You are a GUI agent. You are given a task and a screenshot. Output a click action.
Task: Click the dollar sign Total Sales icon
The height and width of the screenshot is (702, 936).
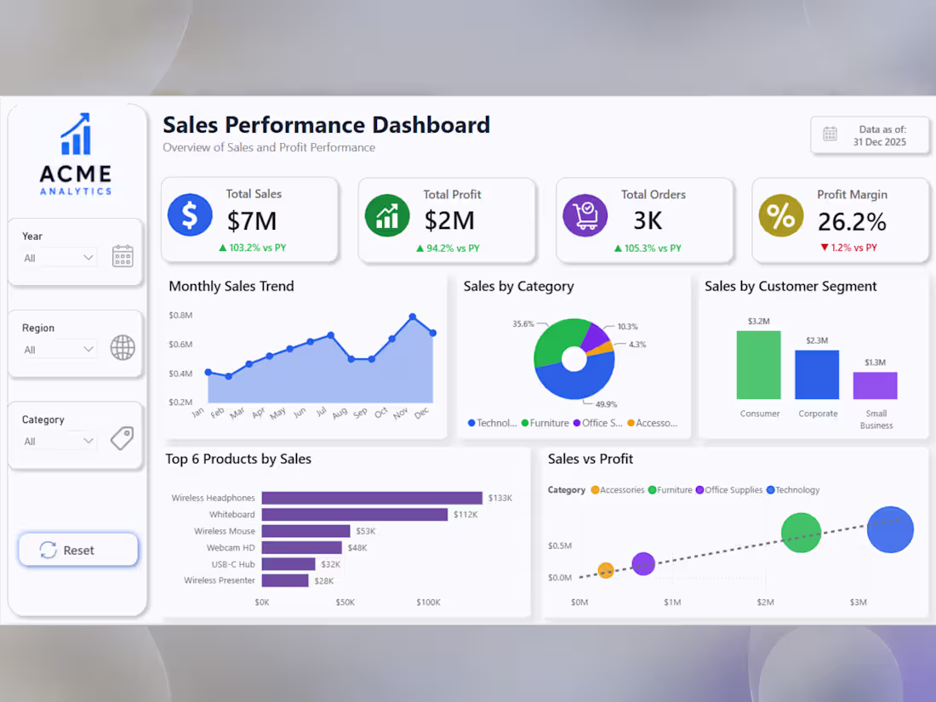click(190, 215)
